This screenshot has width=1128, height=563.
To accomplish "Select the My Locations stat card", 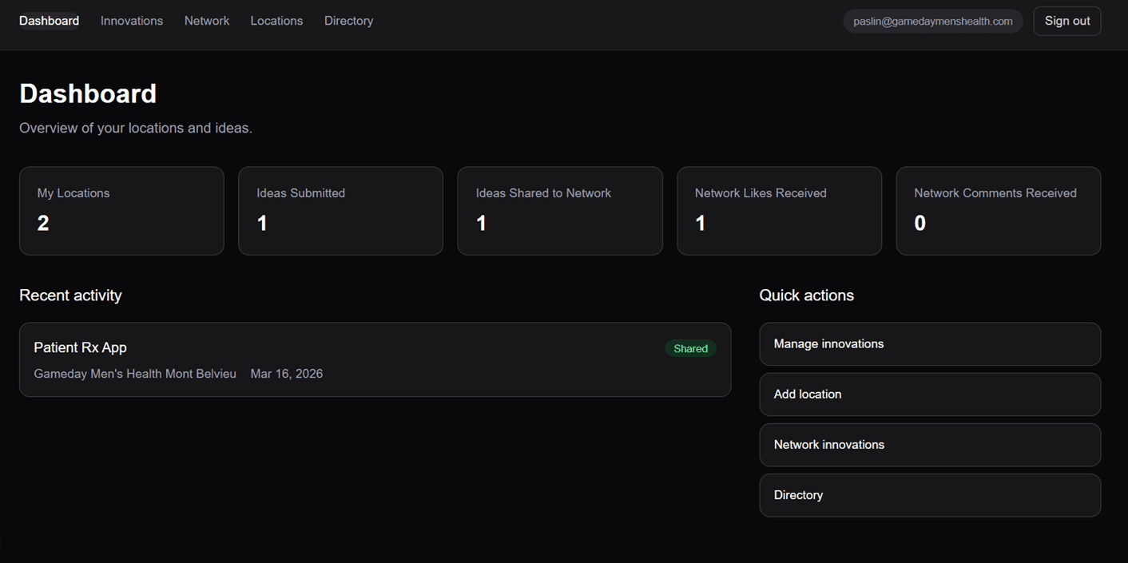I will pos(121,211).
